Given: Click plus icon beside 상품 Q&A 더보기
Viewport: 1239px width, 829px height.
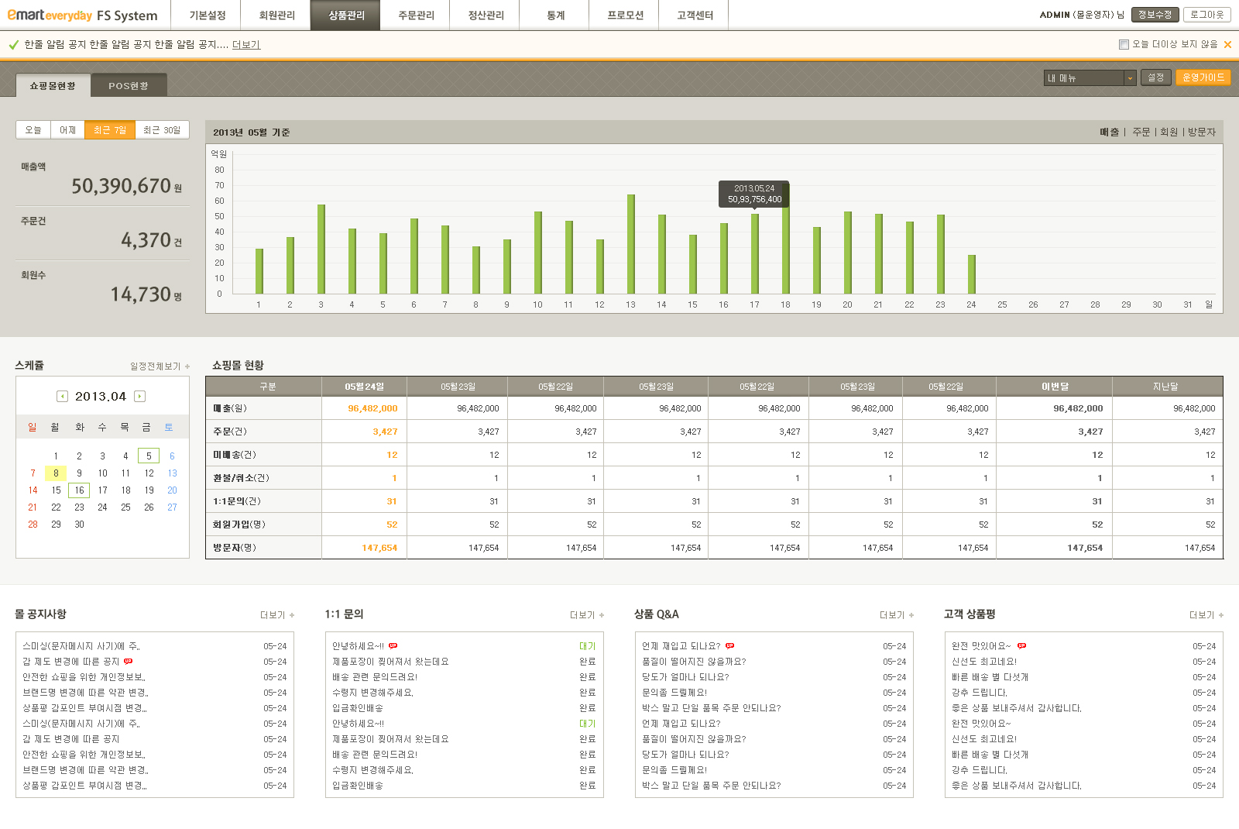Looking at the screenshot, I should click(x=911, y=615).
